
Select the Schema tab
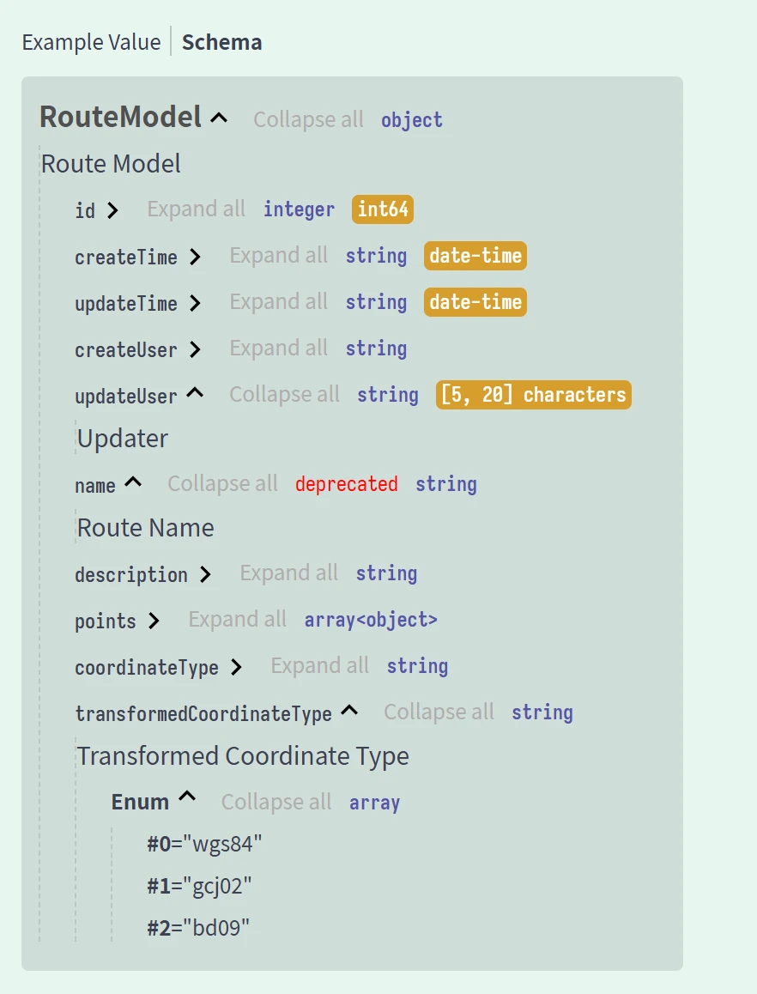tap(221, 42)
